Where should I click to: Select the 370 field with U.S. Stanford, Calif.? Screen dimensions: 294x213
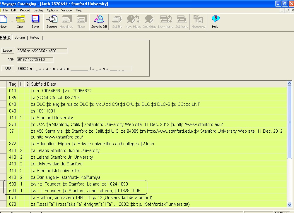pos(158,124)
